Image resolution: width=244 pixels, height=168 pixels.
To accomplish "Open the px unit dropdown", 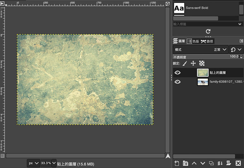I will click(34, 163).
